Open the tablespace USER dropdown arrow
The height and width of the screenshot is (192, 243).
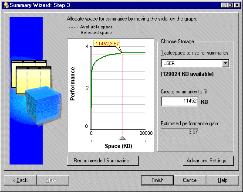(x=226, y=63)
